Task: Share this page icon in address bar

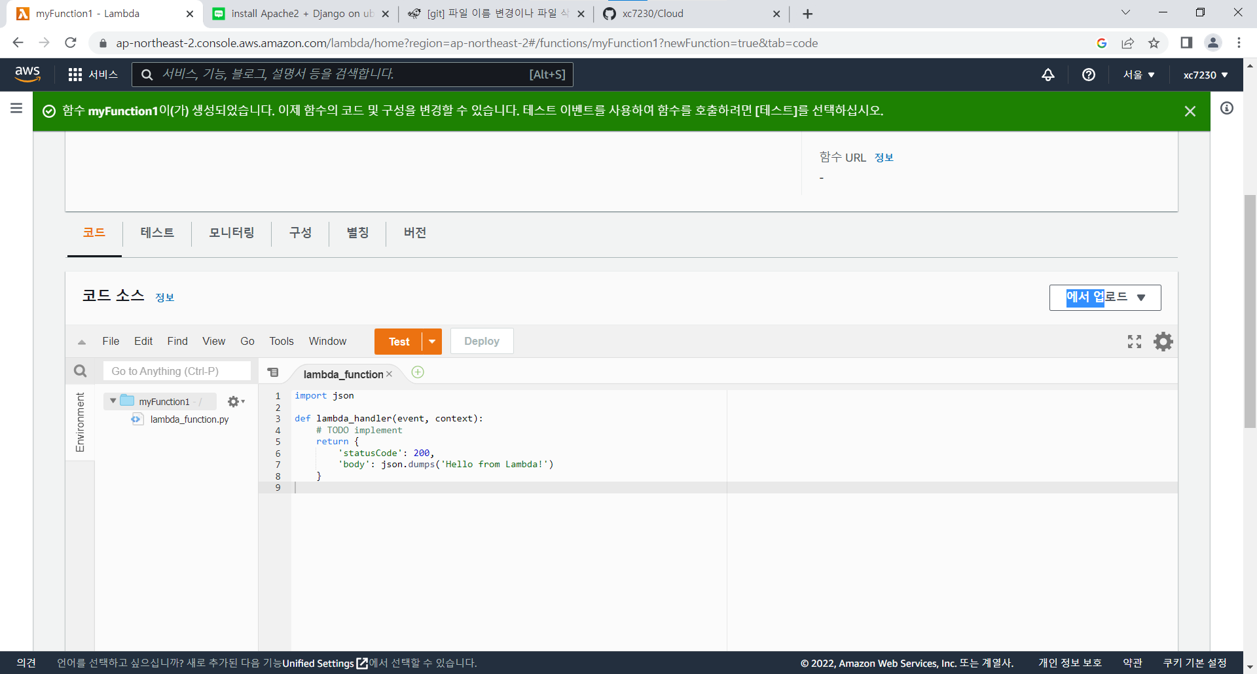Action: pos(1127,43)
